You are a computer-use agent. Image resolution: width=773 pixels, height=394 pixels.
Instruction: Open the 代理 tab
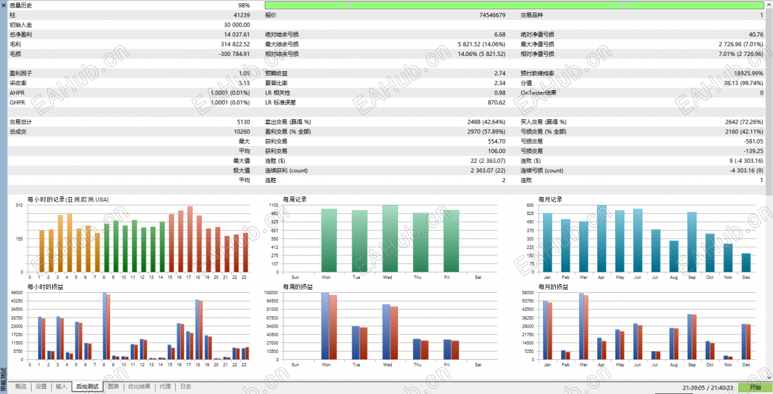click(166, 387)
